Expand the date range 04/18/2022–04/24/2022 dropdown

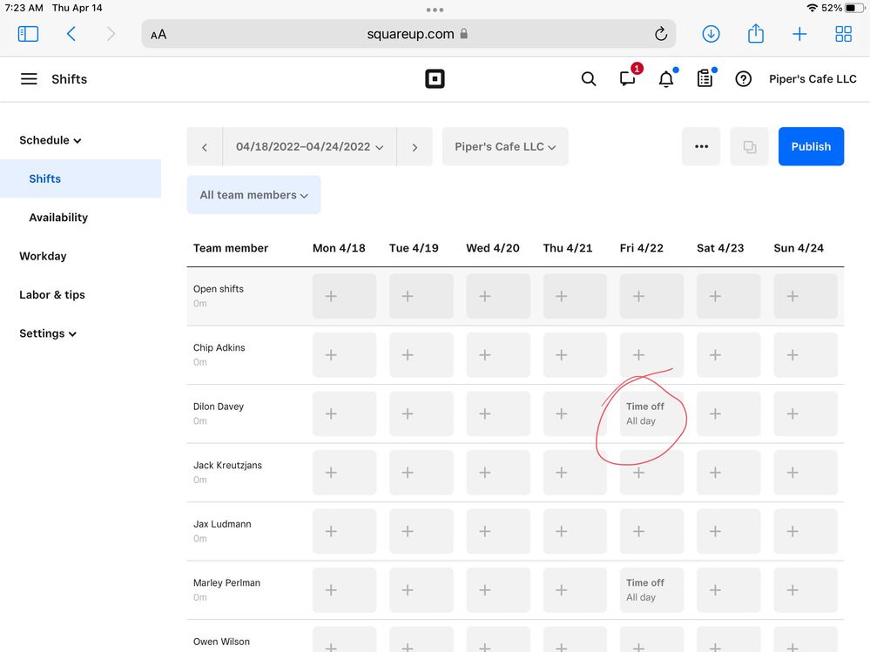pyautogui.click(x=309, y=147)
